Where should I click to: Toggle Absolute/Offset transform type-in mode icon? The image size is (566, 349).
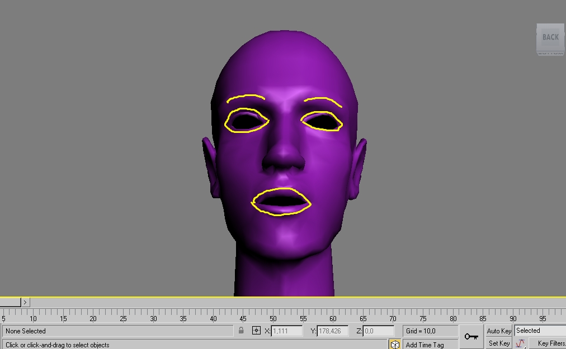point(256,330)
